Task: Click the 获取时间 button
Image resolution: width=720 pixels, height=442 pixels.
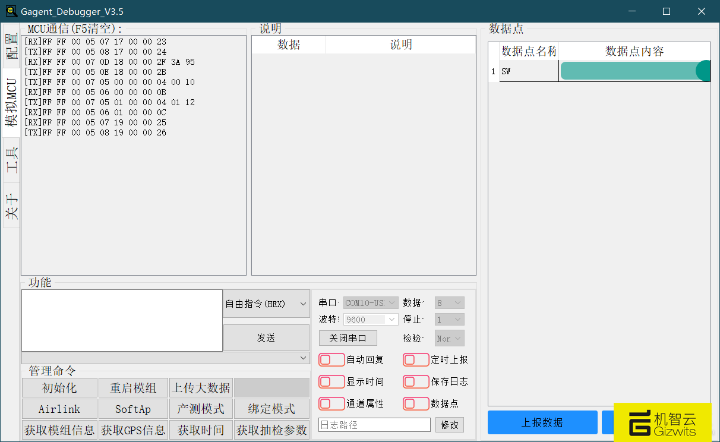Action: pyautogui.click(x=201, y=430)
